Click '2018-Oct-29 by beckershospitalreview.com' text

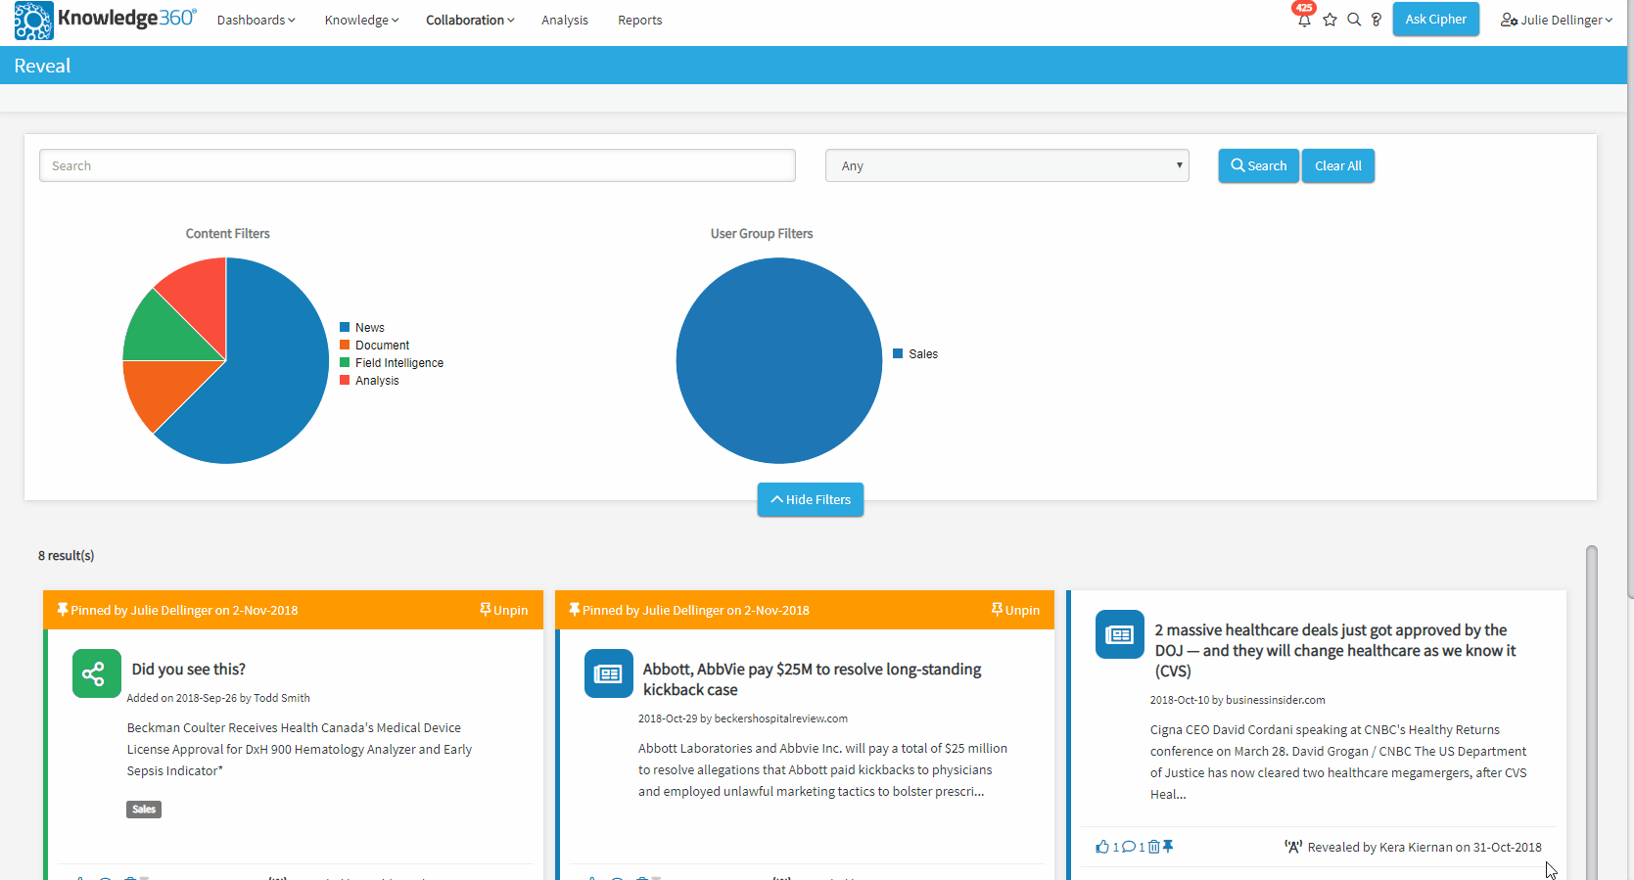tap(743, 718)
